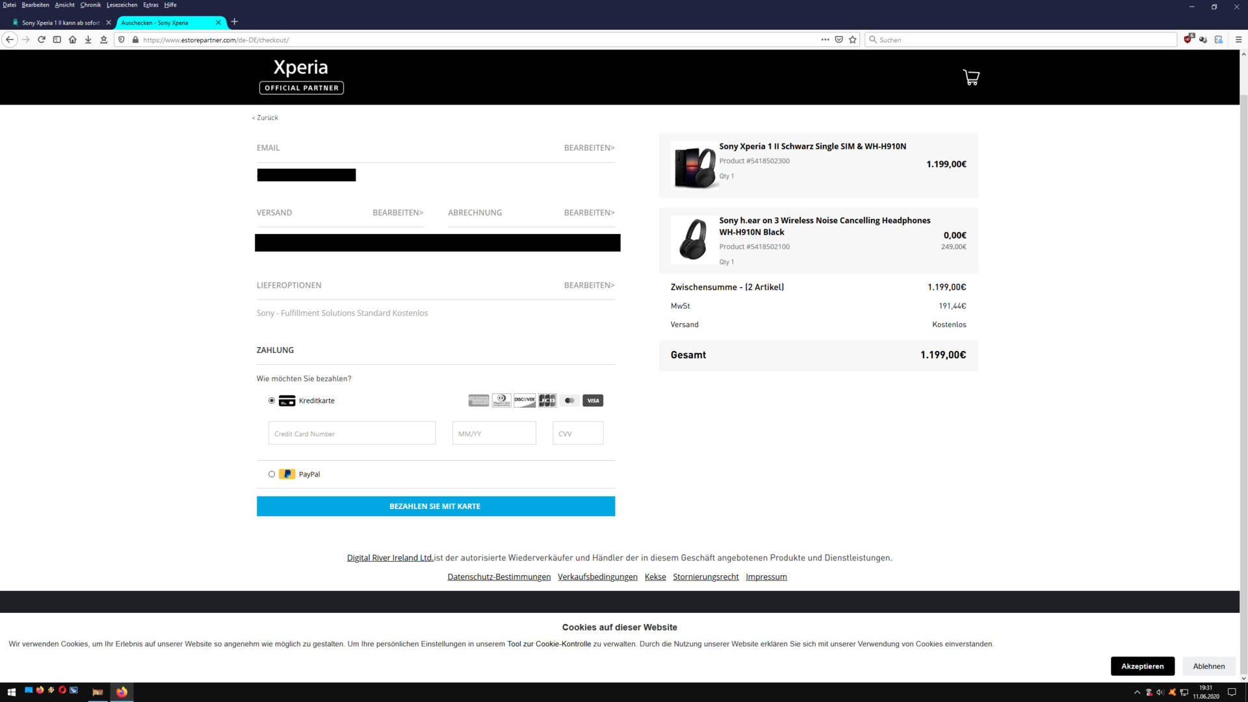Switch to the Sony Xperia 1 II tab
Screen dimensions: 1248x702
click(x=60, y=23)
